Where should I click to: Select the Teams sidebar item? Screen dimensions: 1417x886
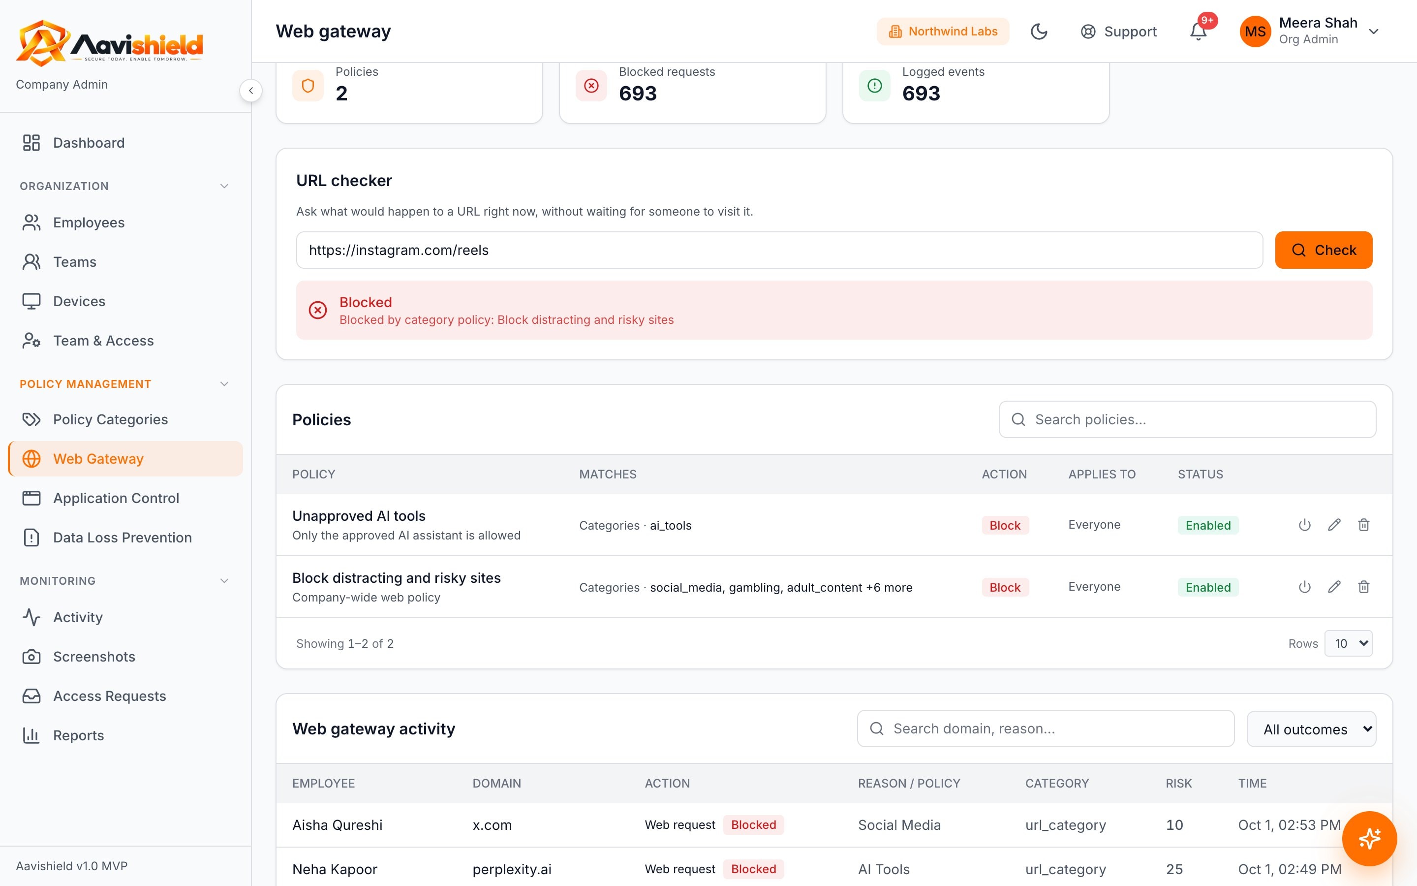tap(125, 261)
